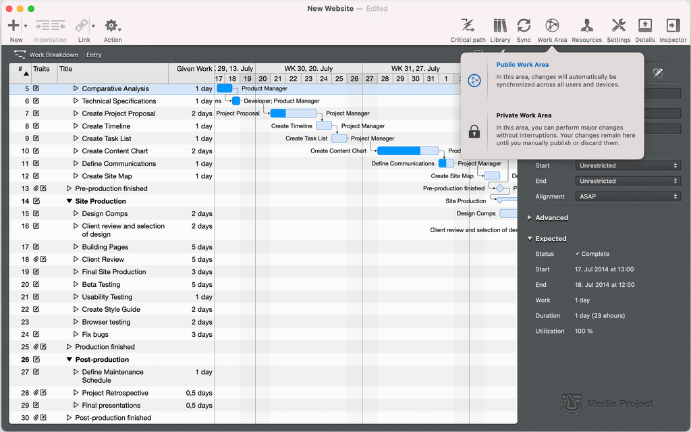Click the Given Work column header

(194, 69)
